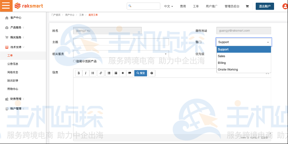Screen dimensions: 288x144
Task: Collapse 技术支持 sidebar section
Action: [x=24, y=47]
